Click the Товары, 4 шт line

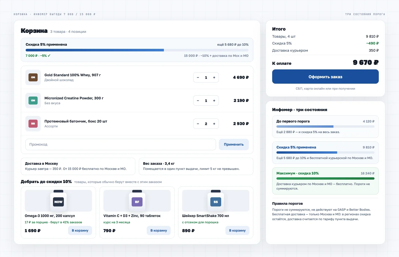pyautogui.click(x=325, y=37)
